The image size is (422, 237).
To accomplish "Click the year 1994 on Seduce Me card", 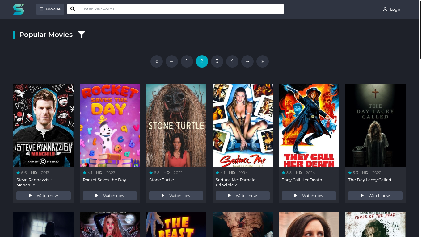I will (x=243, y=173).
